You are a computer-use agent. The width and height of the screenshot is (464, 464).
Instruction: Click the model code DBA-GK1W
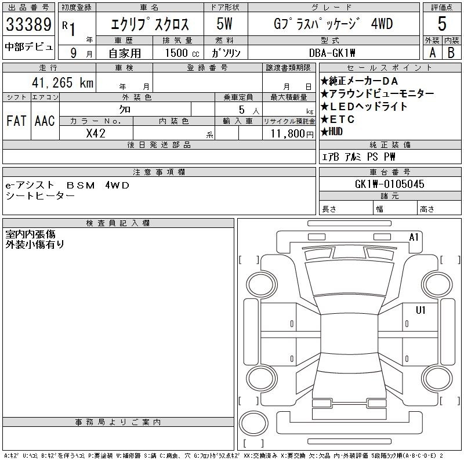tap(333, 52)
